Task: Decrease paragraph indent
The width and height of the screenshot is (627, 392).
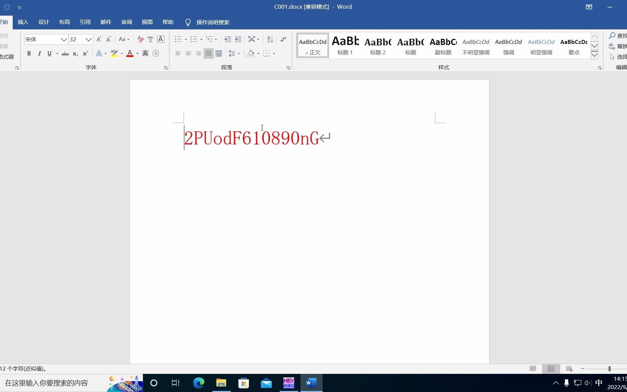Action: click(228, 39)
